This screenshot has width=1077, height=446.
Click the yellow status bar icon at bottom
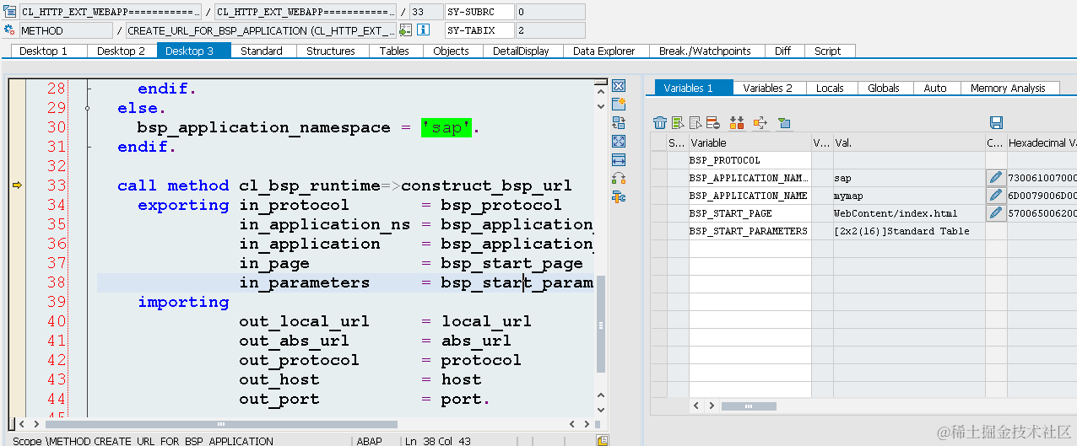point(603,440)
